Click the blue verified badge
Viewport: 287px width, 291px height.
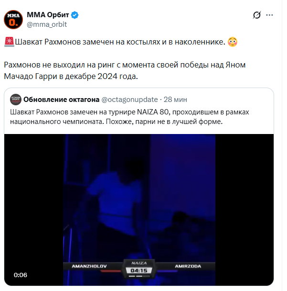(x=75, y=15)
